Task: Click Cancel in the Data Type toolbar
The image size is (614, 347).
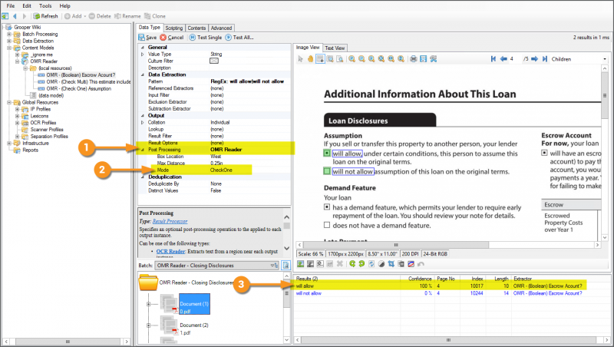Action: (171, 37)
